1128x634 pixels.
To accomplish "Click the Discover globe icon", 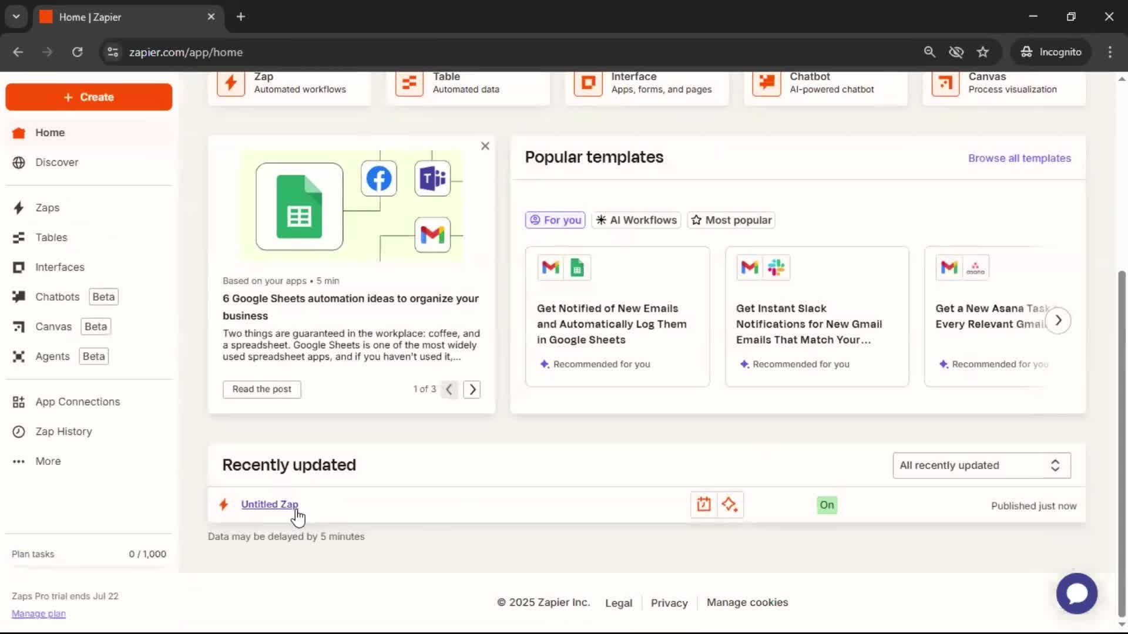I will pyautogui.click(x=19, y=163).
